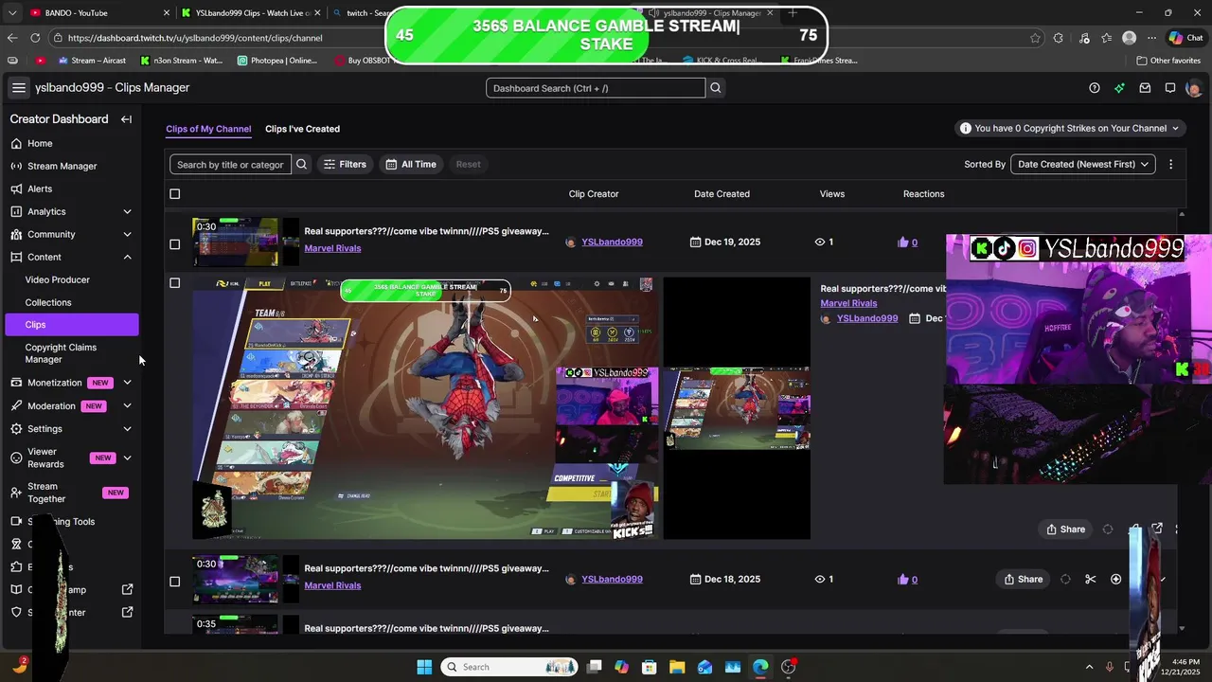Open the sparkle icon in dashboard header

coord(1119,88)
